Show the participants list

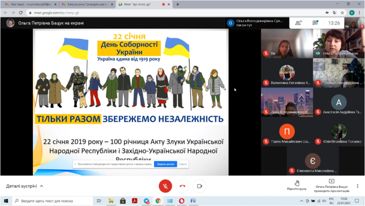coord(298,23)
